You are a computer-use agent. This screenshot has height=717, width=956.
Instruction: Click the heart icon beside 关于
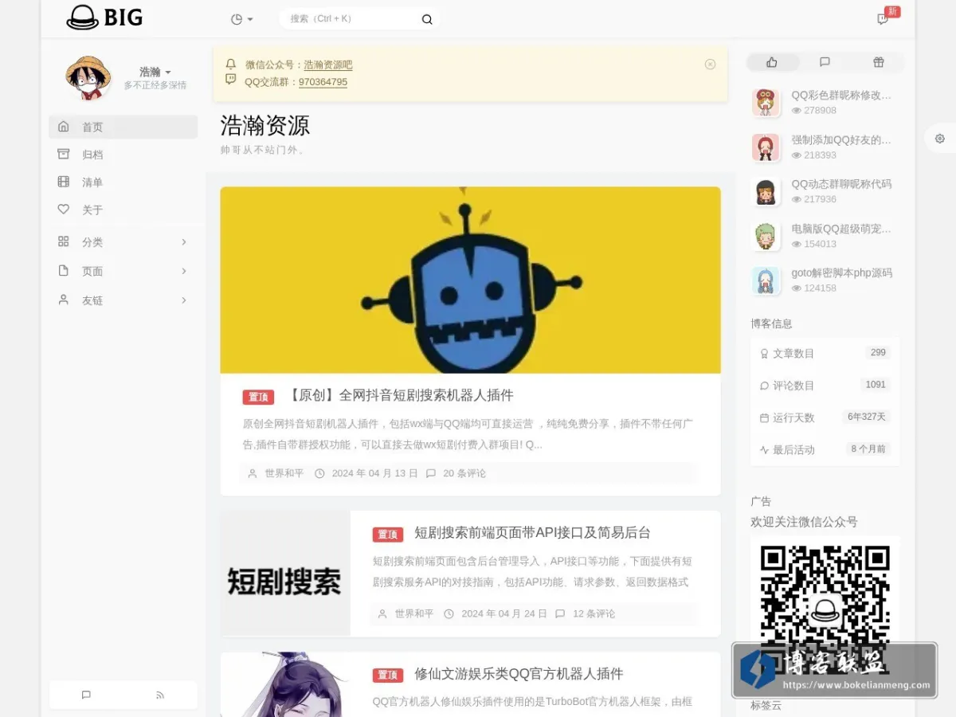64,210
